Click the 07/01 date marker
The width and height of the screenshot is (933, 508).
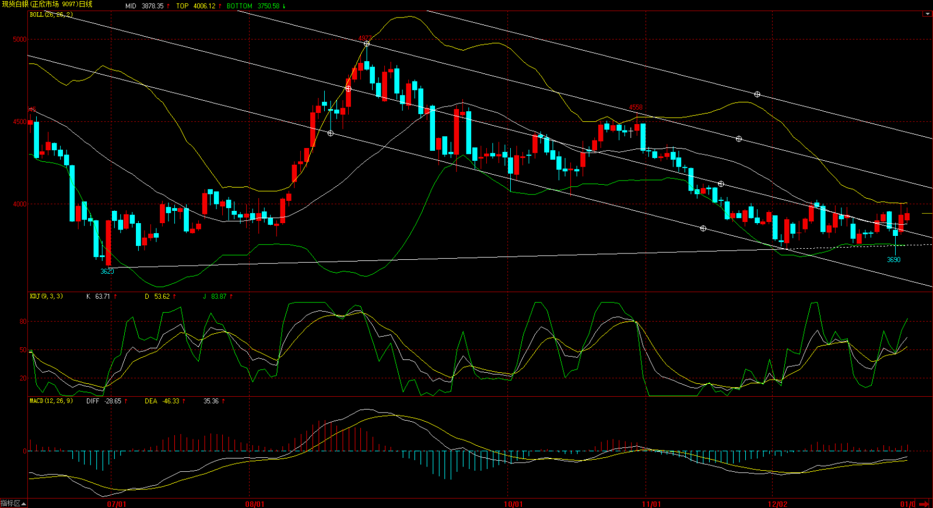117,504
